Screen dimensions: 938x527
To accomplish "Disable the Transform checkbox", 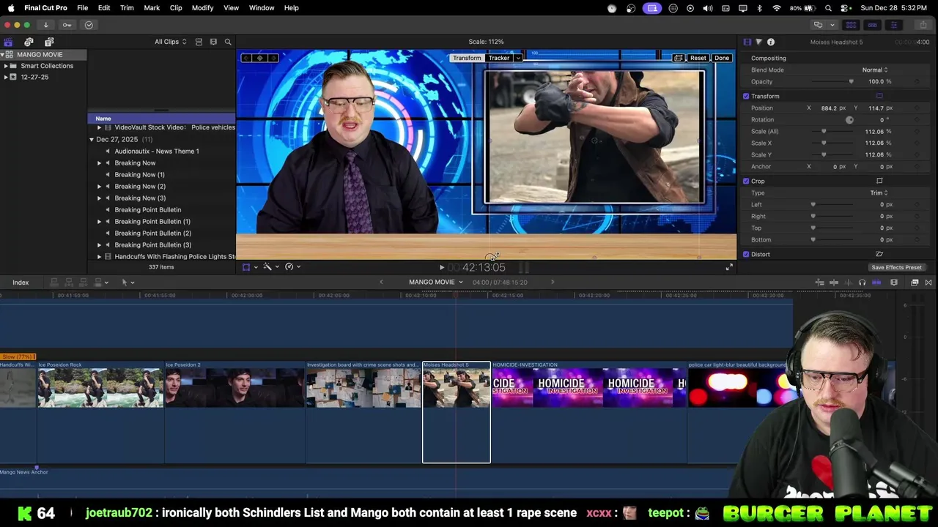I will 746,96.
